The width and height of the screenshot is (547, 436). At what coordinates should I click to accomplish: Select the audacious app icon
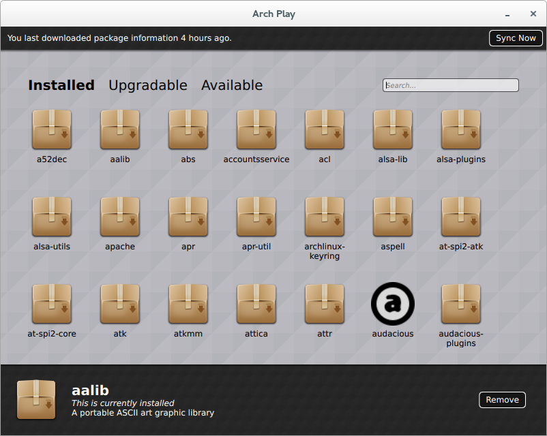[393, 304]
